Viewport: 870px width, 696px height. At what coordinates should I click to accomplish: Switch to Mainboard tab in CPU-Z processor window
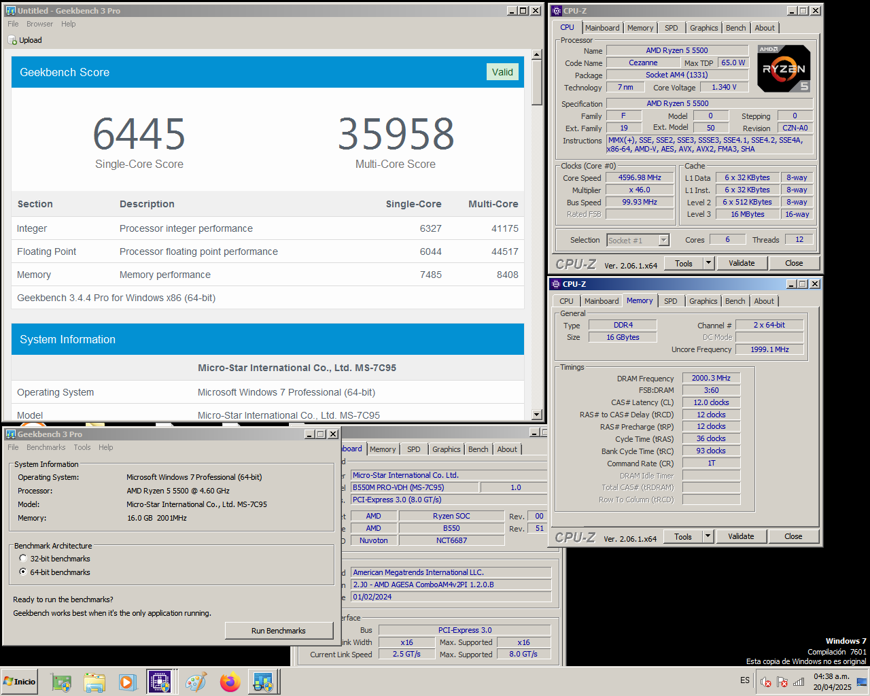pos(602,28)
